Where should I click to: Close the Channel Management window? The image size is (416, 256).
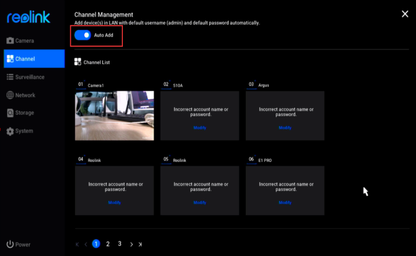coord(404,13)
